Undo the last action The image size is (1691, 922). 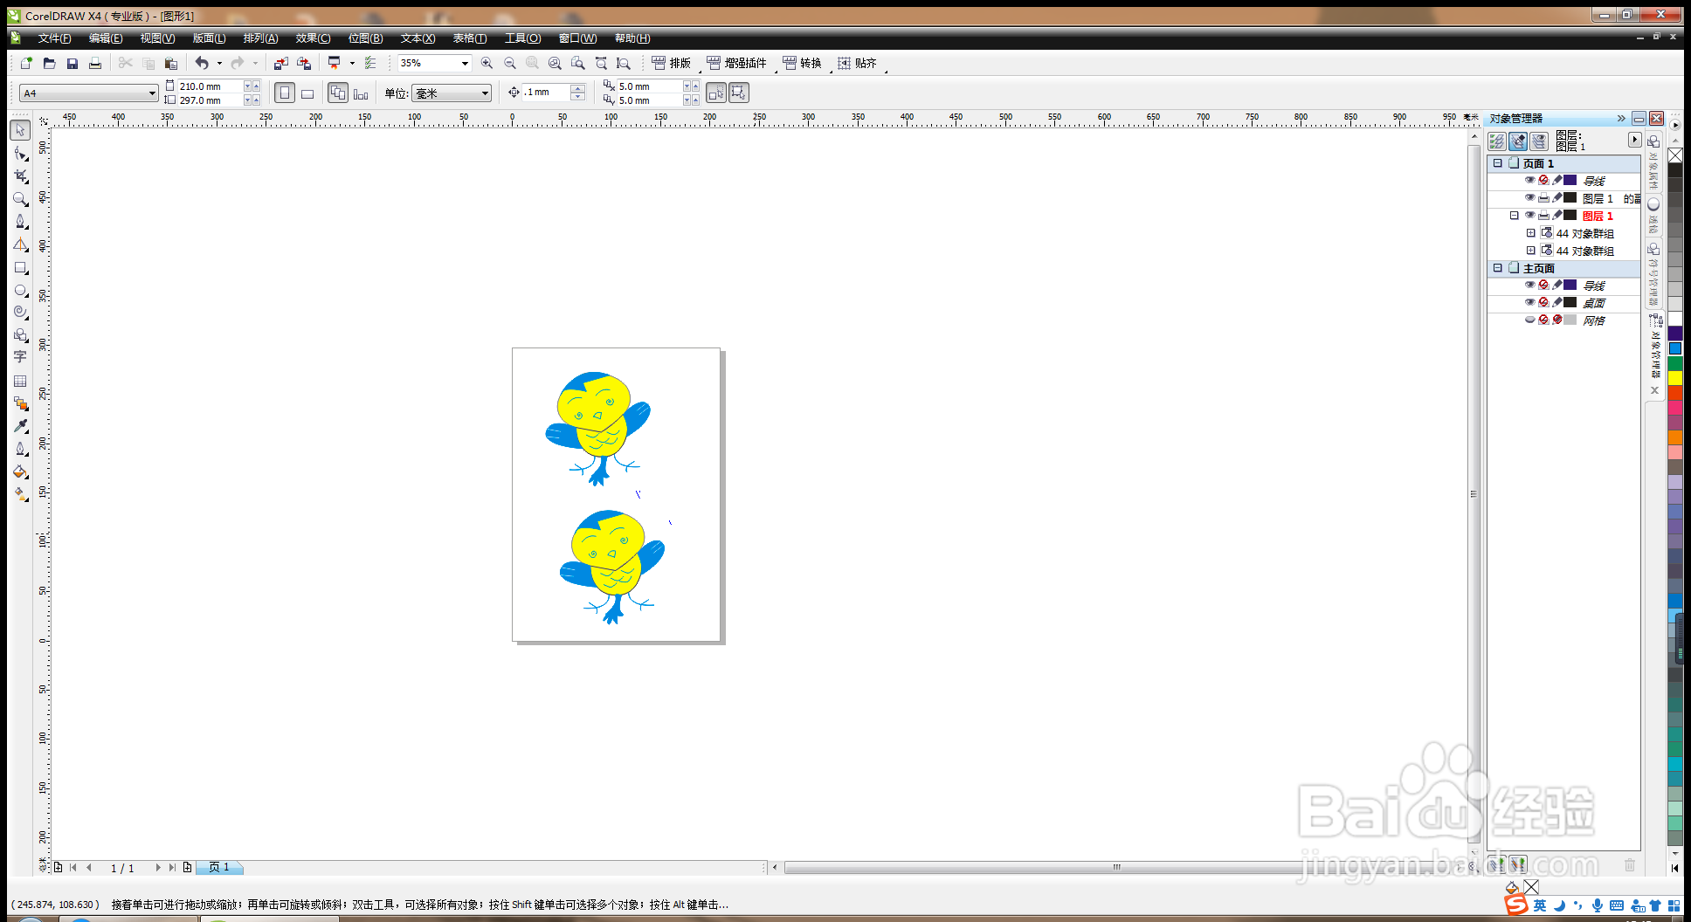click(x=202, y=63)
